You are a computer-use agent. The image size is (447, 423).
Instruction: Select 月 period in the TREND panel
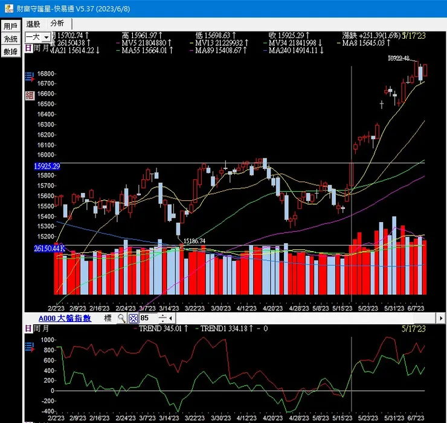point(46,328)
